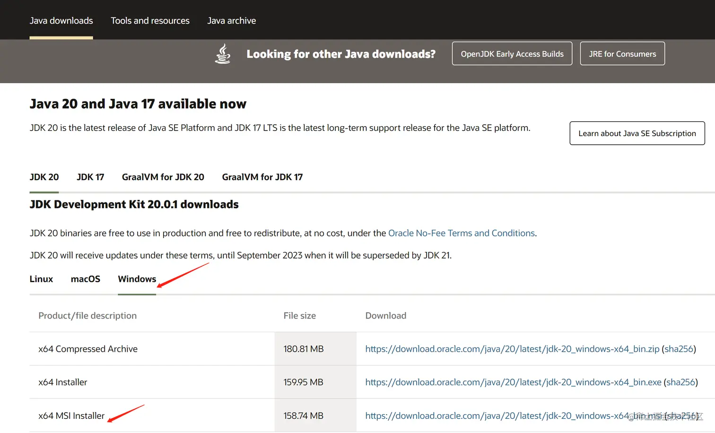The width and height of the screenshot is (715, 433).
Task: Click the JRE for Consumers button
Action: click(x=622, y=53)
